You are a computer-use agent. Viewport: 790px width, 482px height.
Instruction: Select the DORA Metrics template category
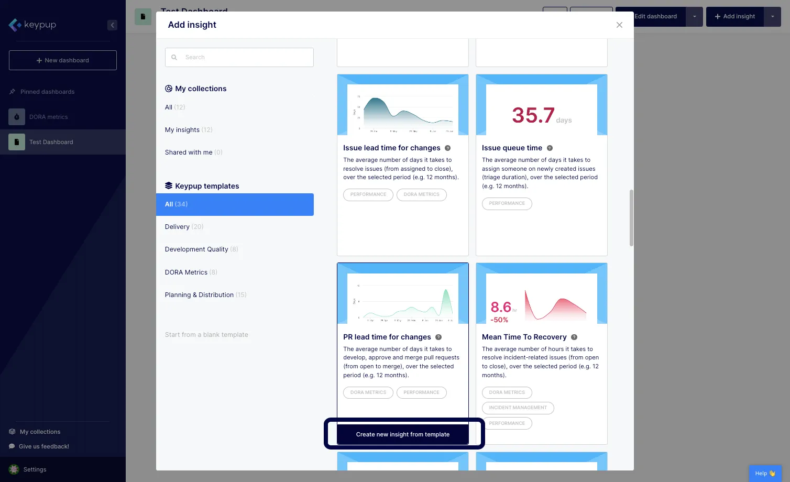coord(186,272)
